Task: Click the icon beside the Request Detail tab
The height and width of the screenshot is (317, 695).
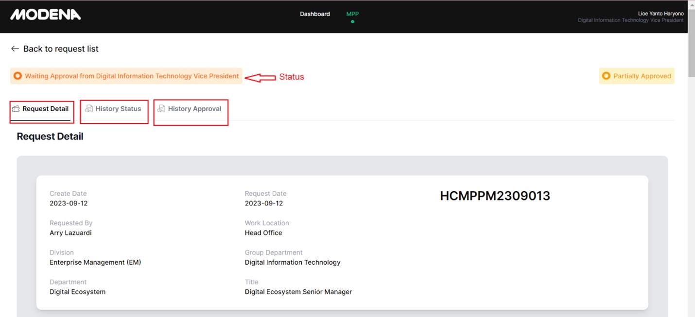Action: (16, 109)
